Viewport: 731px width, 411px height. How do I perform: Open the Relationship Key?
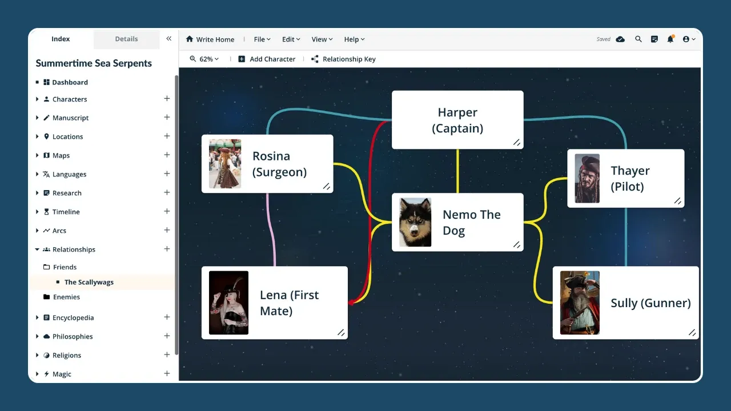tap(343, 59)
